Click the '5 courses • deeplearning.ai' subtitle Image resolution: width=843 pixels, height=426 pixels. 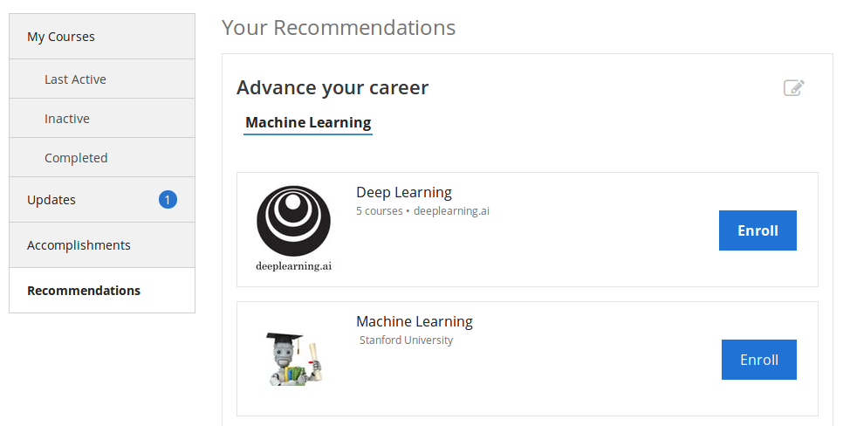(422, 211)
